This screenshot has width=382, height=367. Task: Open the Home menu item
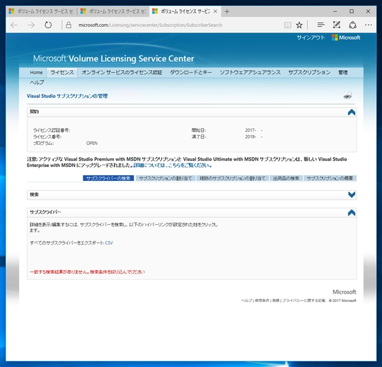(36, 73)
